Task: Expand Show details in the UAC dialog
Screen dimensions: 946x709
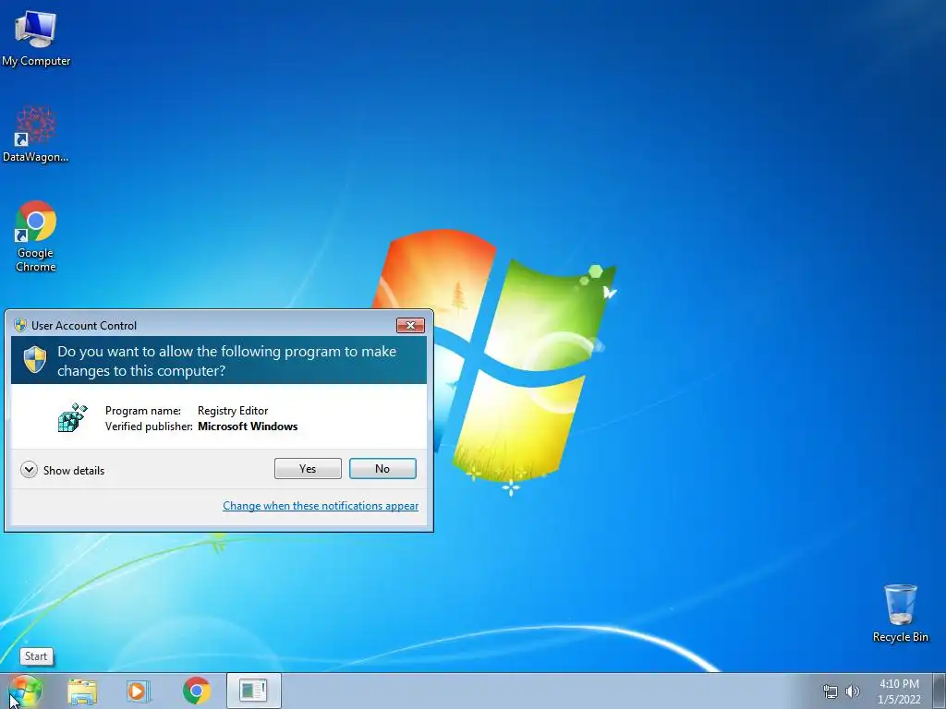Action: click(x=62, y=470)
